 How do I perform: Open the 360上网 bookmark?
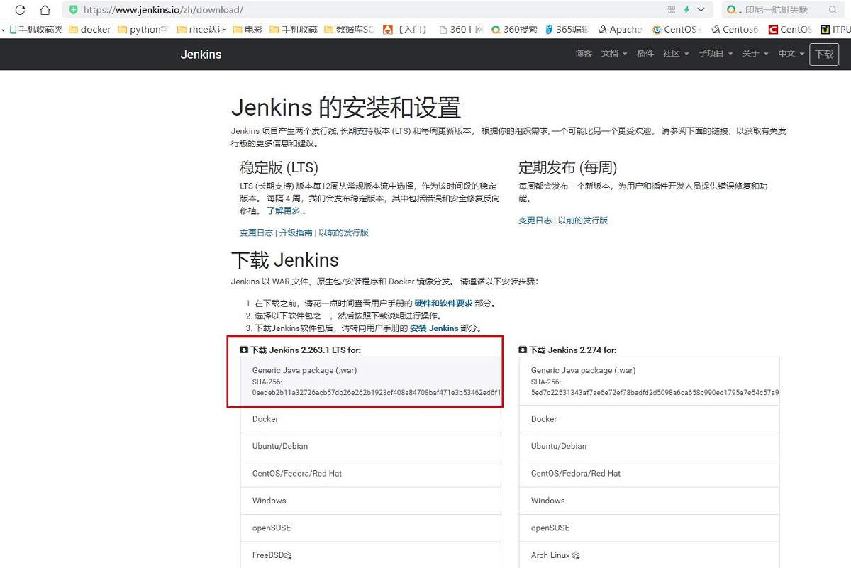tap(462, 29)
